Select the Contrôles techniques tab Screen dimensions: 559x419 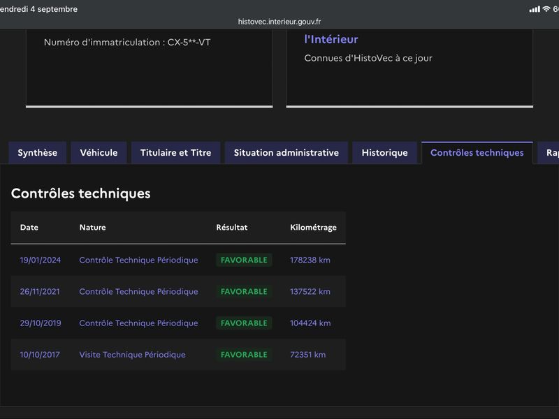[477, 153]
